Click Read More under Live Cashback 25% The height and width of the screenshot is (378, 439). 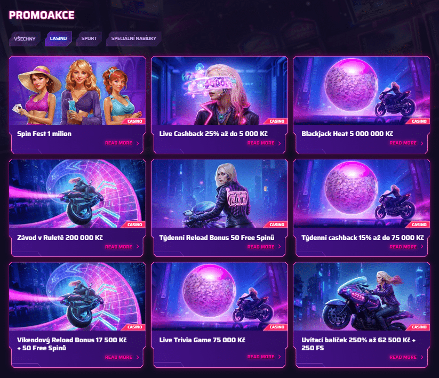click(261, 143)
